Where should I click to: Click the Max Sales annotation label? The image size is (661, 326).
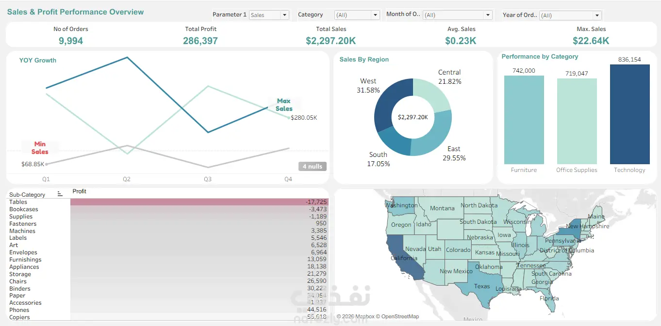point(284,105)
